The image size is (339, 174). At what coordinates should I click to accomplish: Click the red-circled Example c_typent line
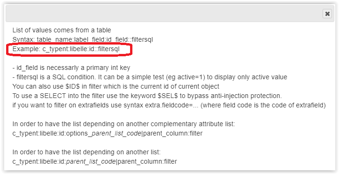tap(66, 49)
